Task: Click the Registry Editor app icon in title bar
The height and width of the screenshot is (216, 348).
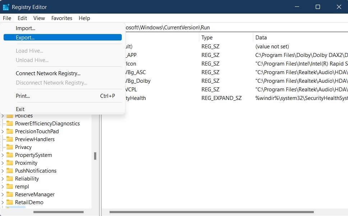Action: coord(6,7)
